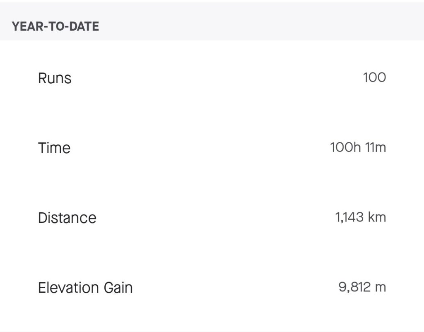This screenshot has width=424, height=332.
Task: Select the Time row label
Action: click(x=54, y=148)
